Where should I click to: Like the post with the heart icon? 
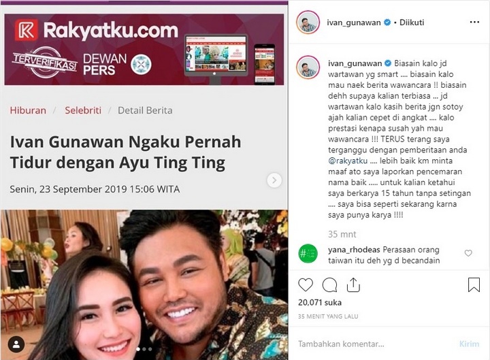[306, 284]
